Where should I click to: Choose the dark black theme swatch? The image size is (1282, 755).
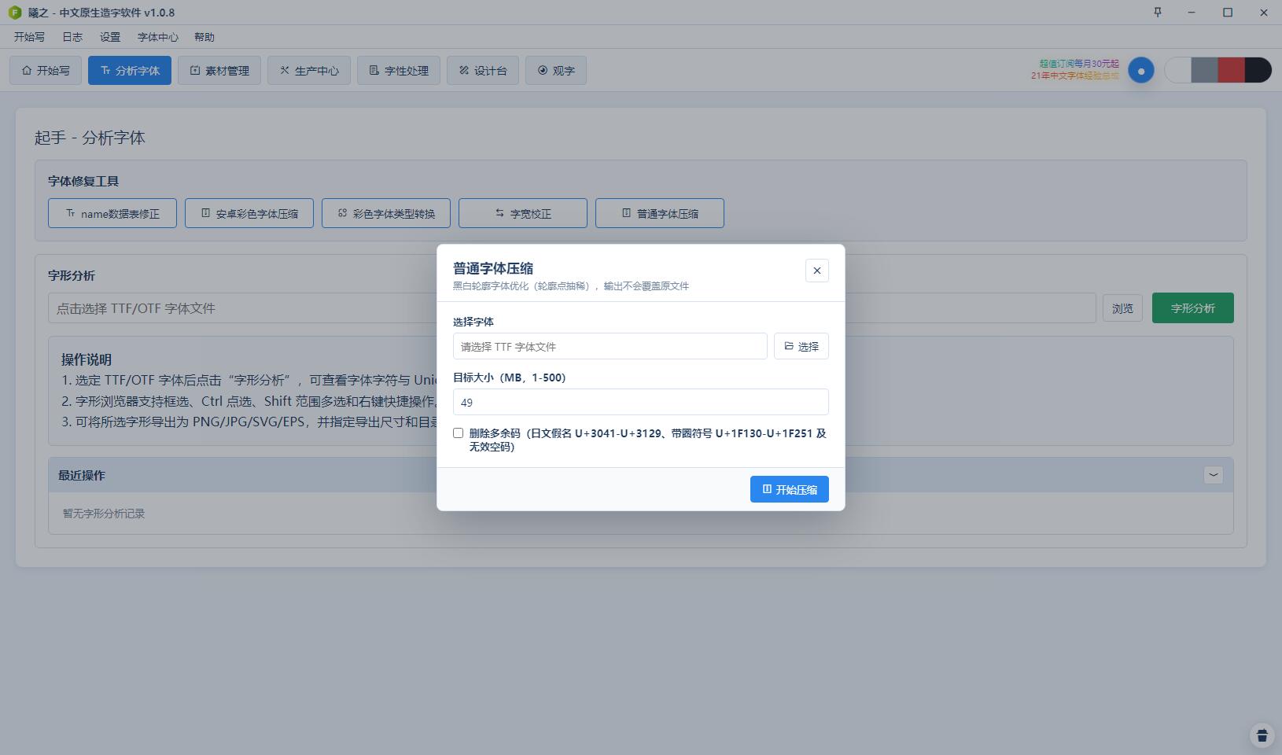(x=1258, y=70)
